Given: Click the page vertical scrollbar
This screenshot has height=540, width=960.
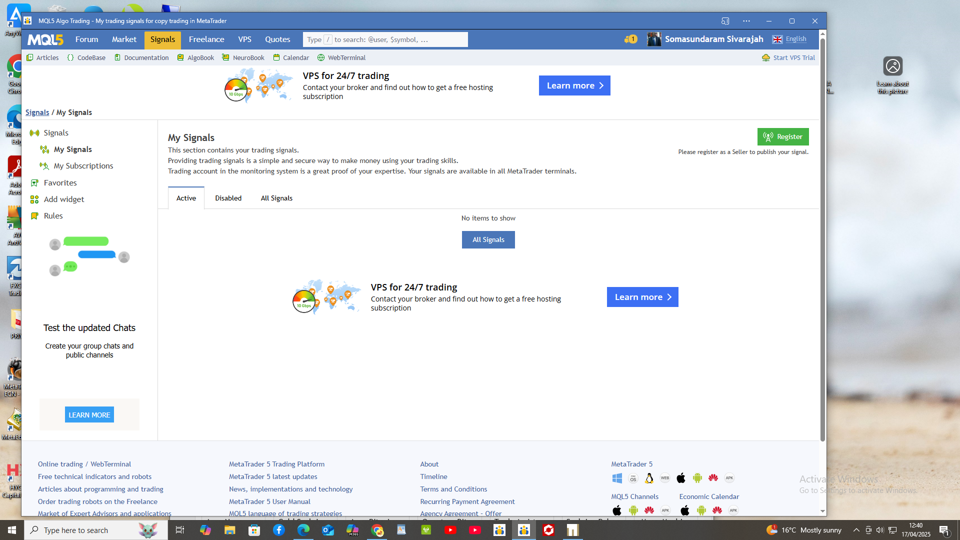Looking at the screenshot, I should pos(822,240).
